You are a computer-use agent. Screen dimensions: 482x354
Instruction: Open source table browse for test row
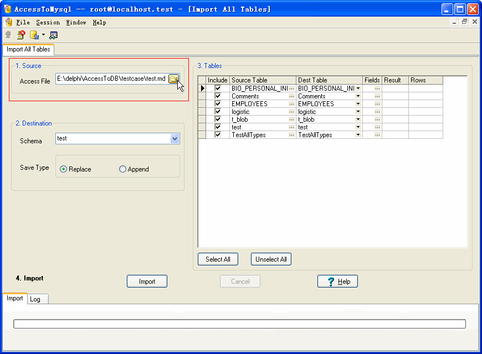tap(291, 127)
